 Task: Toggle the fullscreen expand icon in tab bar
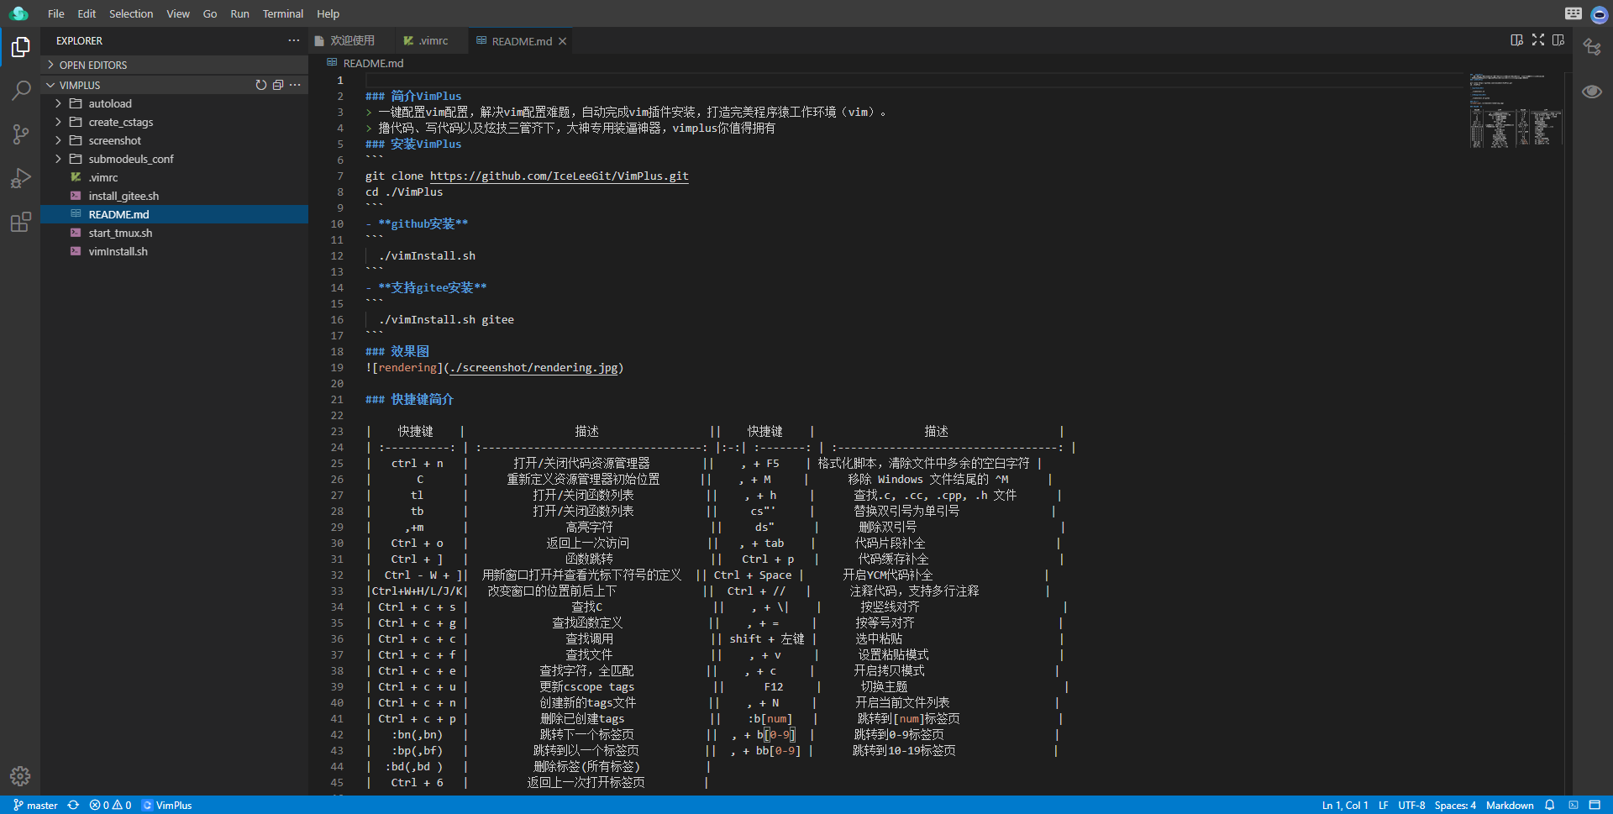(1538, 39)
